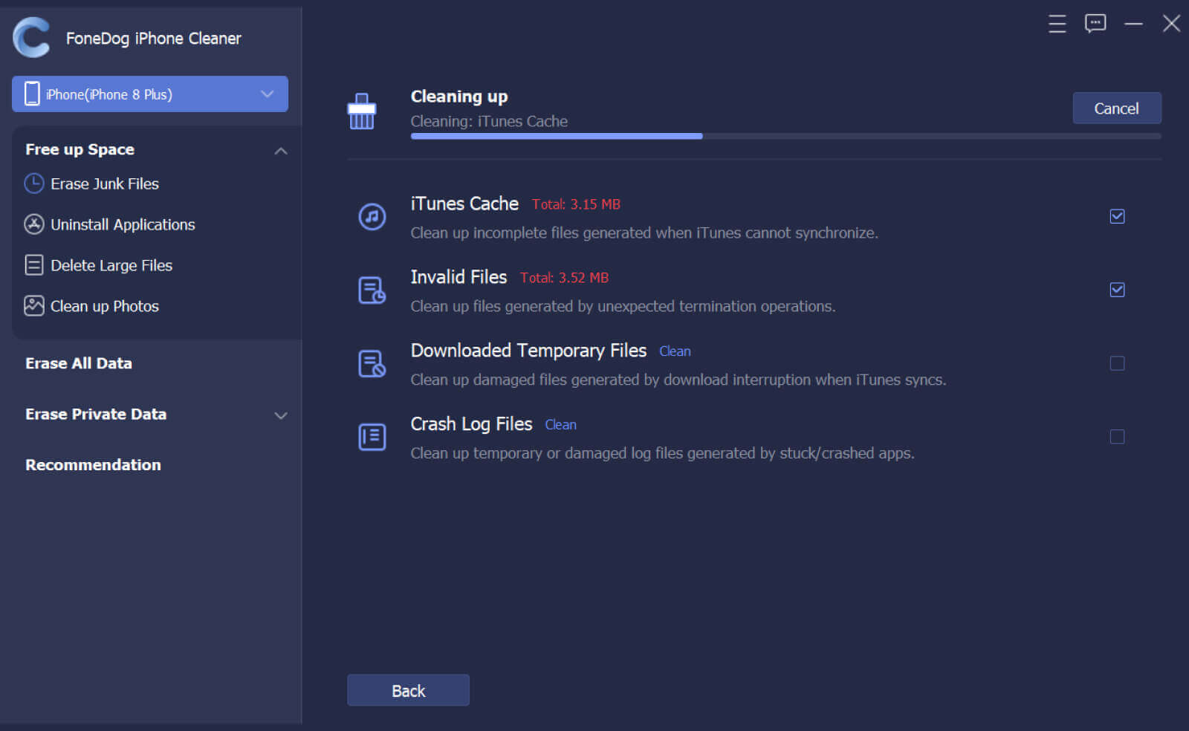Click the 'Cleaning up' heading
The width and height of the screenshot is (1189, 731).
tap(459, 97)
